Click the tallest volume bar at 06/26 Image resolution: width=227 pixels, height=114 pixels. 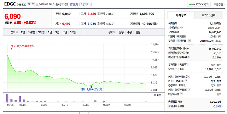click(7, 98)
